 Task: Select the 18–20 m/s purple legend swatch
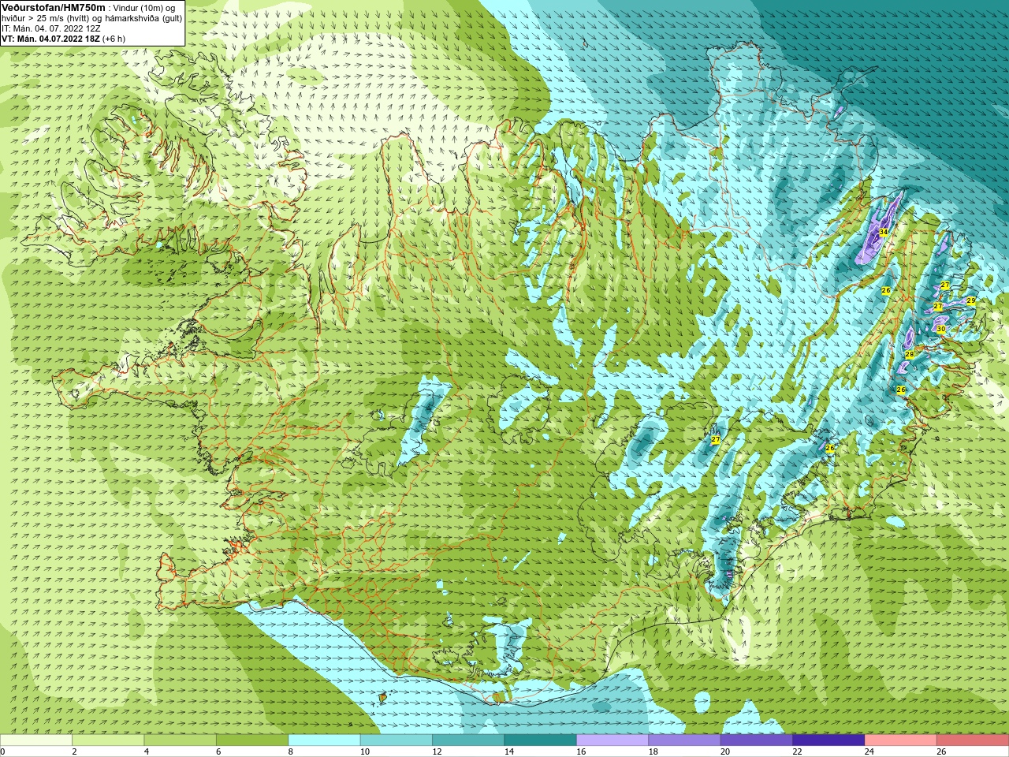[x=684, y=740]
